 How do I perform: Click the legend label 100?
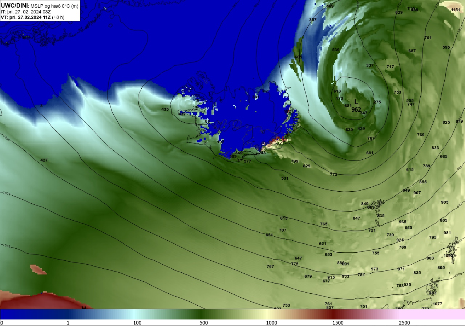pyautogui.click(x=137, y=323)
